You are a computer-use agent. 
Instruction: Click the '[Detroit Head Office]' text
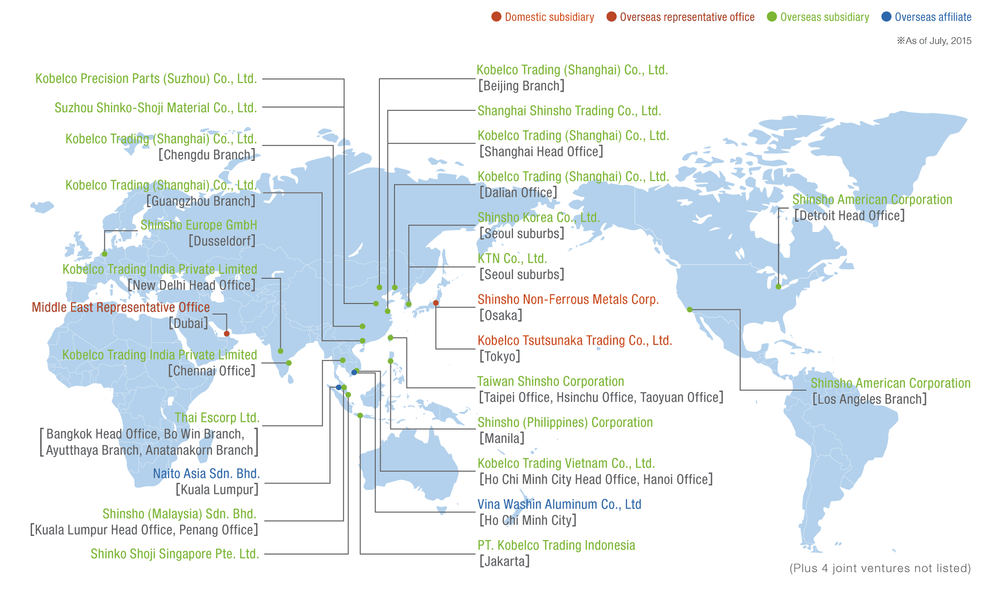click(849, 216)
